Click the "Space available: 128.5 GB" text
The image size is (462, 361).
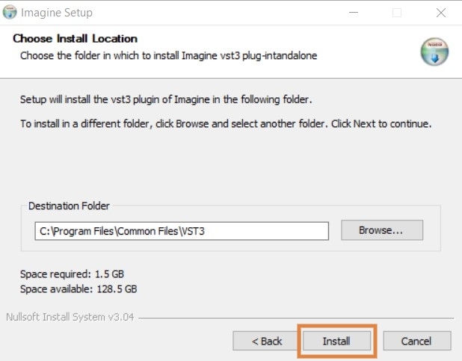tap(78, 289)
